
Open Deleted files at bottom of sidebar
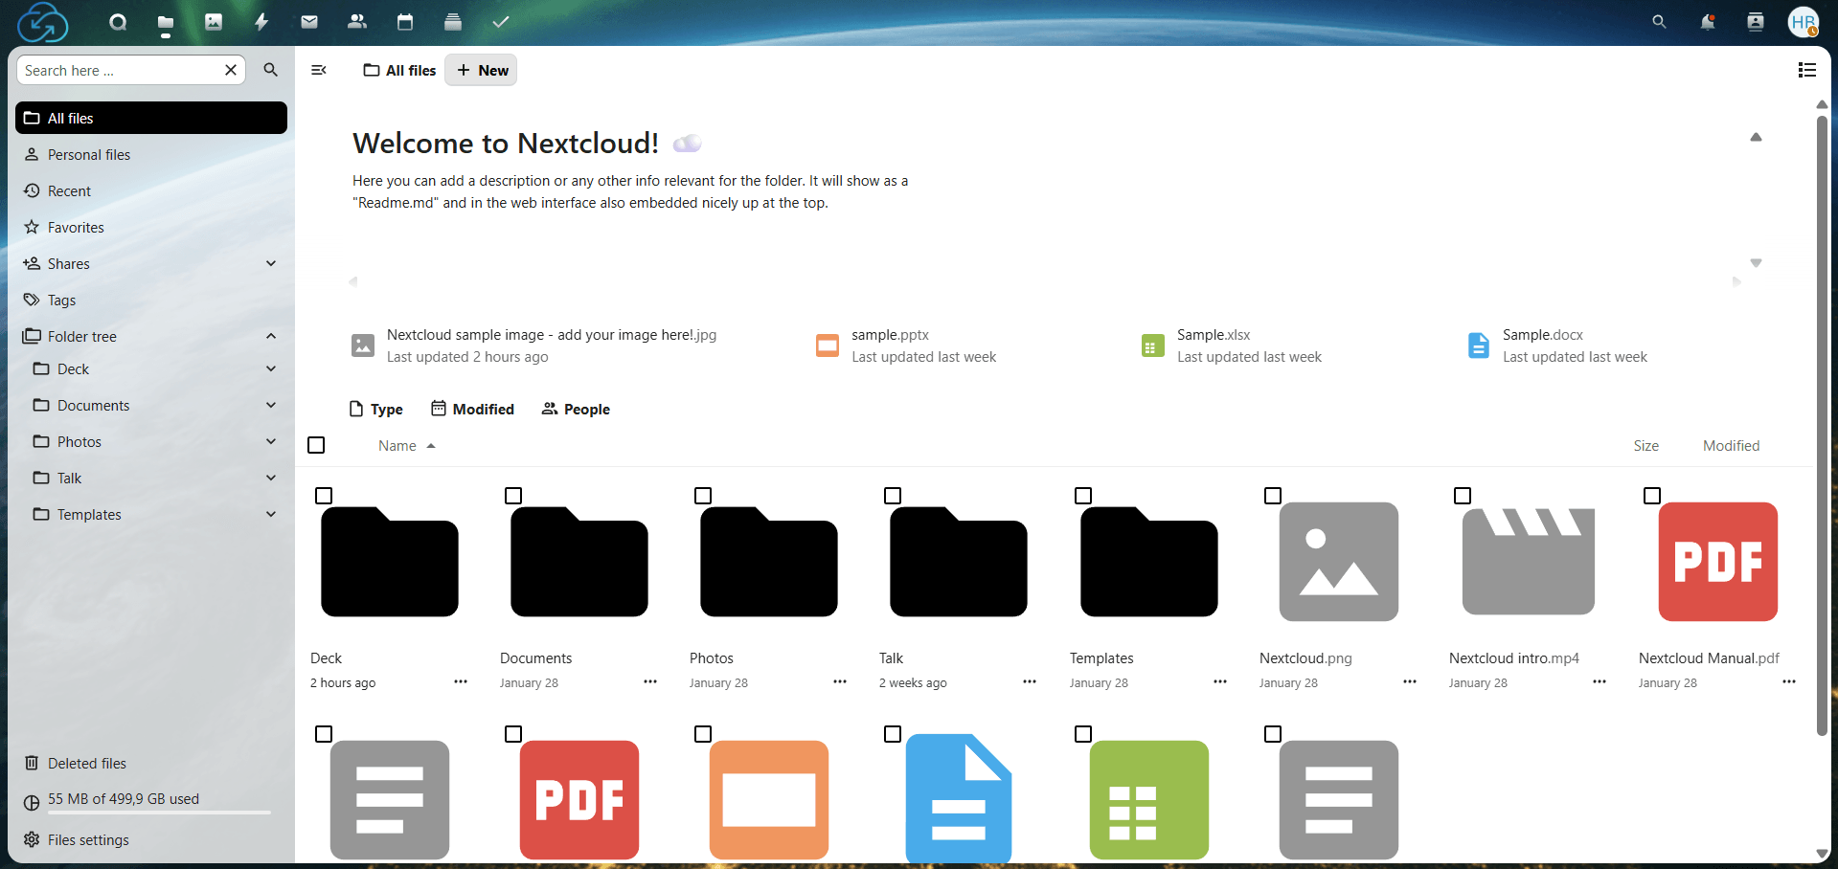click(x=86, y=763)
